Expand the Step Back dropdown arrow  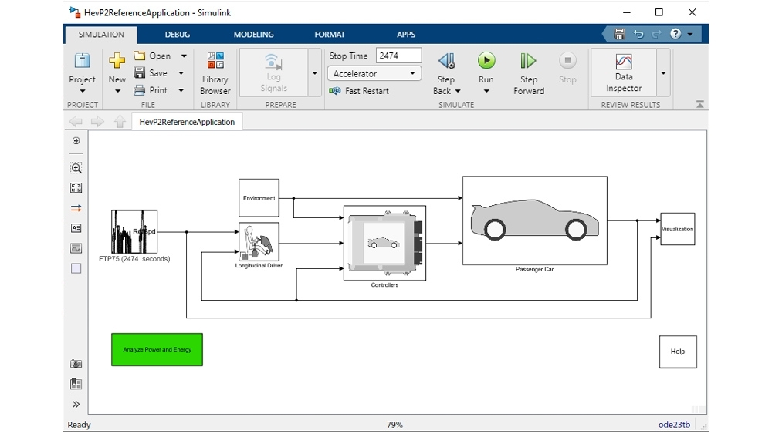coord(458,91)
